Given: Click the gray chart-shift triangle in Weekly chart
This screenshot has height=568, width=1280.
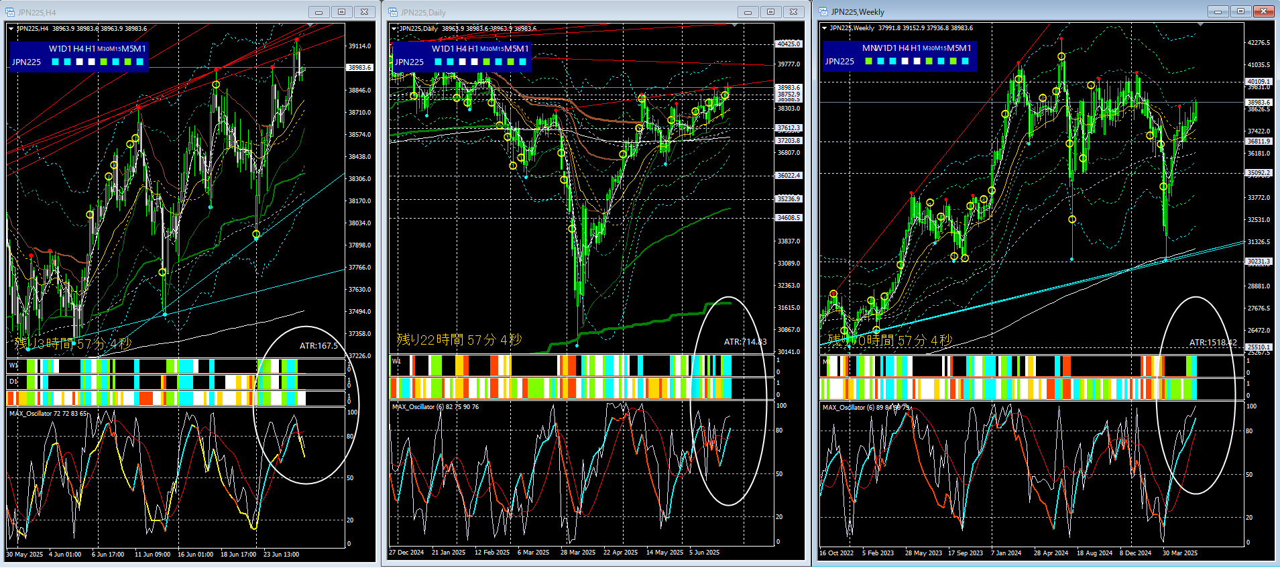Looking at the screenshot, I should [x=1200, y=24].
